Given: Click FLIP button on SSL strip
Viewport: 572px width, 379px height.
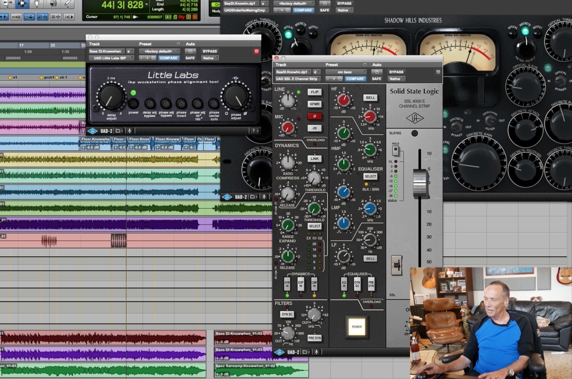Looking at the screenshot, I should click(x=314, y=92).
